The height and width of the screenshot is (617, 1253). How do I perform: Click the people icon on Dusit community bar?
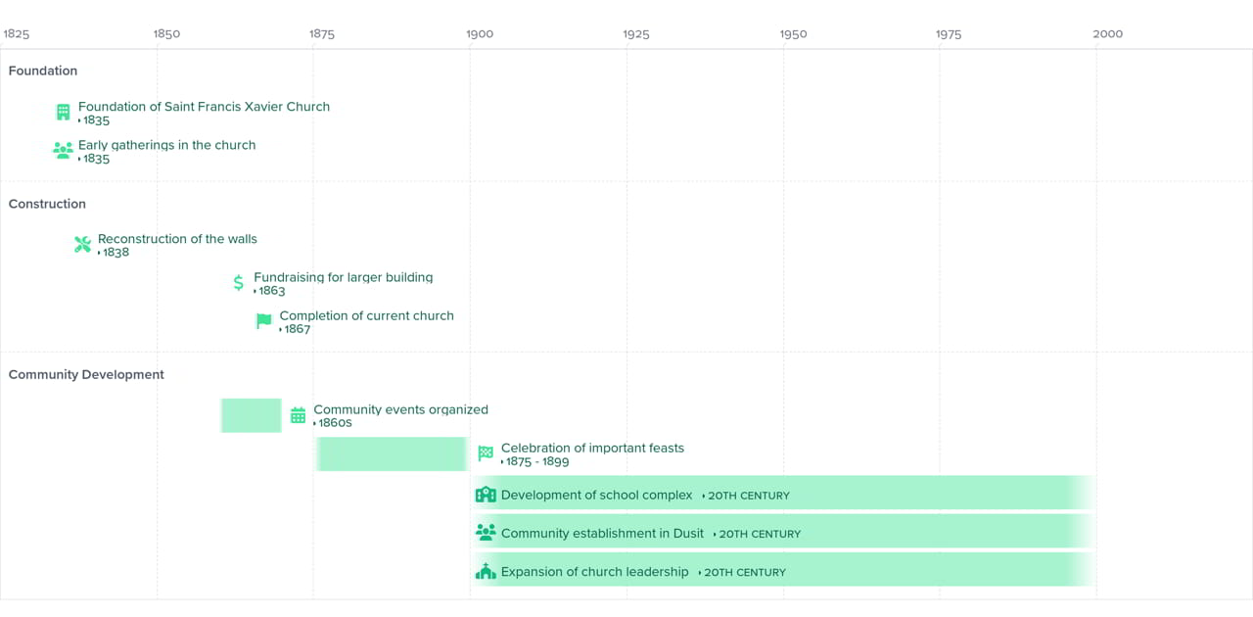point(486,533)
